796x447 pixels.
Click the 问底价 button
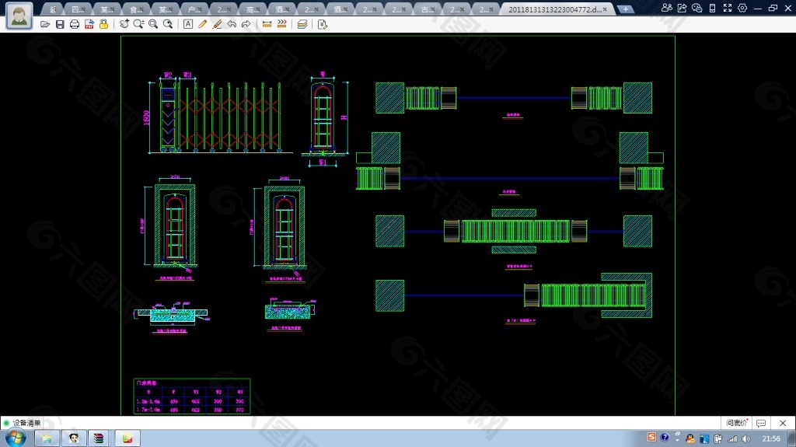[737, 423]
